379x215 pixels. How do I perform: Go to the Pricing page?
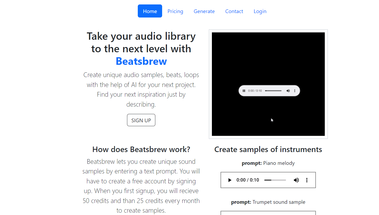[x=175, y=11]
